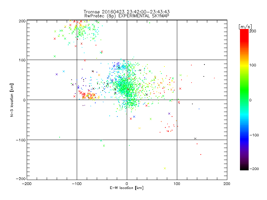Click the subtitle 'RwPretec (8p) EXPERIMENTAL SKYMAP'

click(127, 16)
